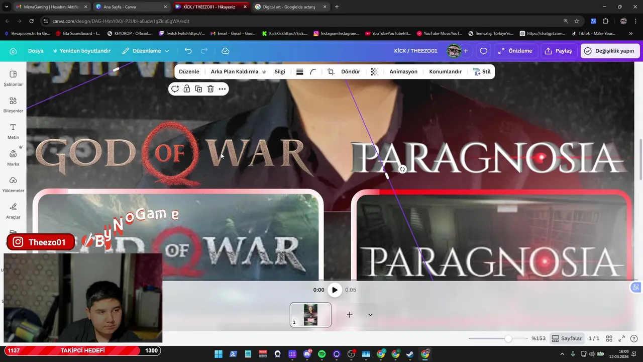The height and width of the screenshot is (362, 643).
Task: Click the Paylaş share button
Action: tap(559, 51)
